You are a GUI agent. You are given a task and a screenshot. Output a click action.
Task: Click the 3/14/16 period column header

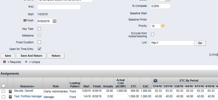[157, 86]
